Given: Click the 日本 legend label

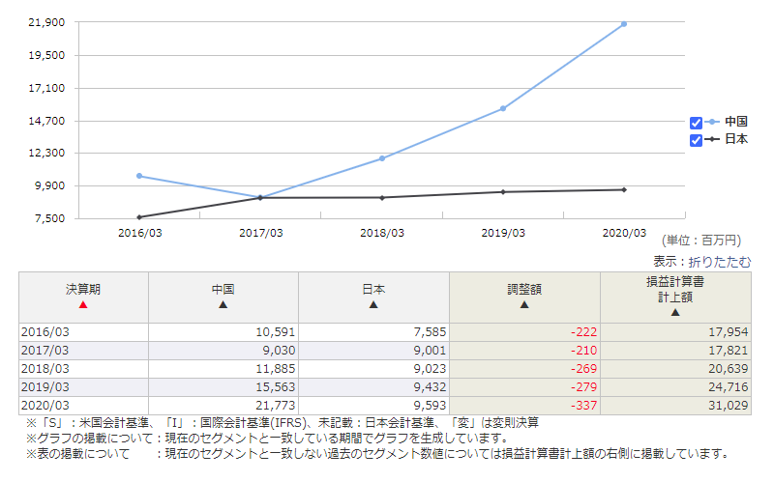Looking at the screenshot, I should (736, 139).
